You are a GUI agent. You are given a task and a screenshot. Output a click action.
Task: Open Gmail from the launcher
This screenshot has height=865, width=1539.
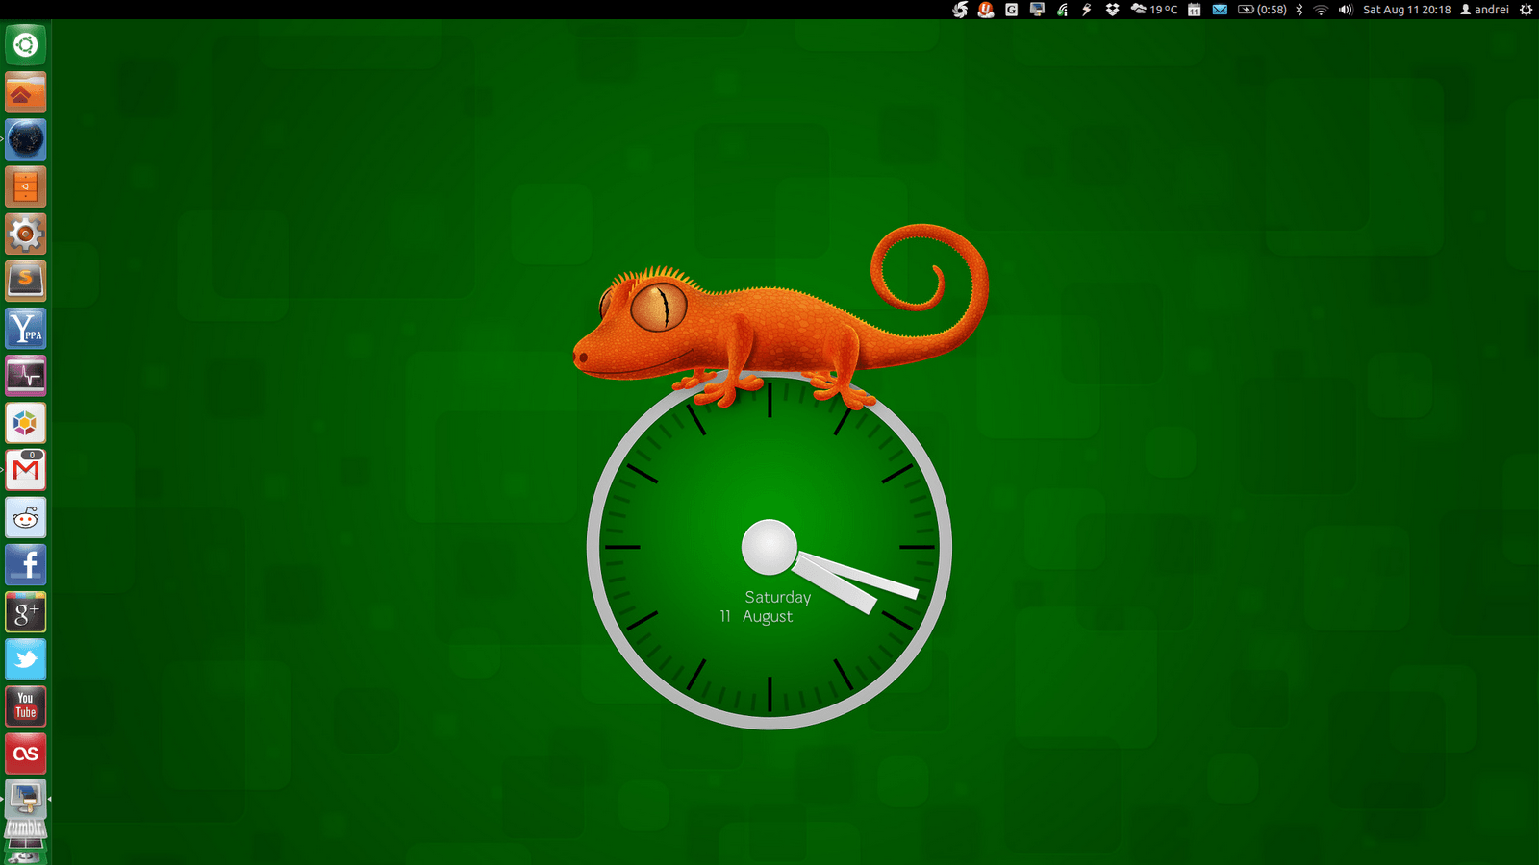25,469
